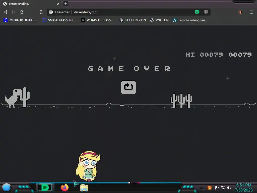Open the volume speaker icon
Image resolution: width=257 pixels, height=193 pixels.
pos(229,187)
